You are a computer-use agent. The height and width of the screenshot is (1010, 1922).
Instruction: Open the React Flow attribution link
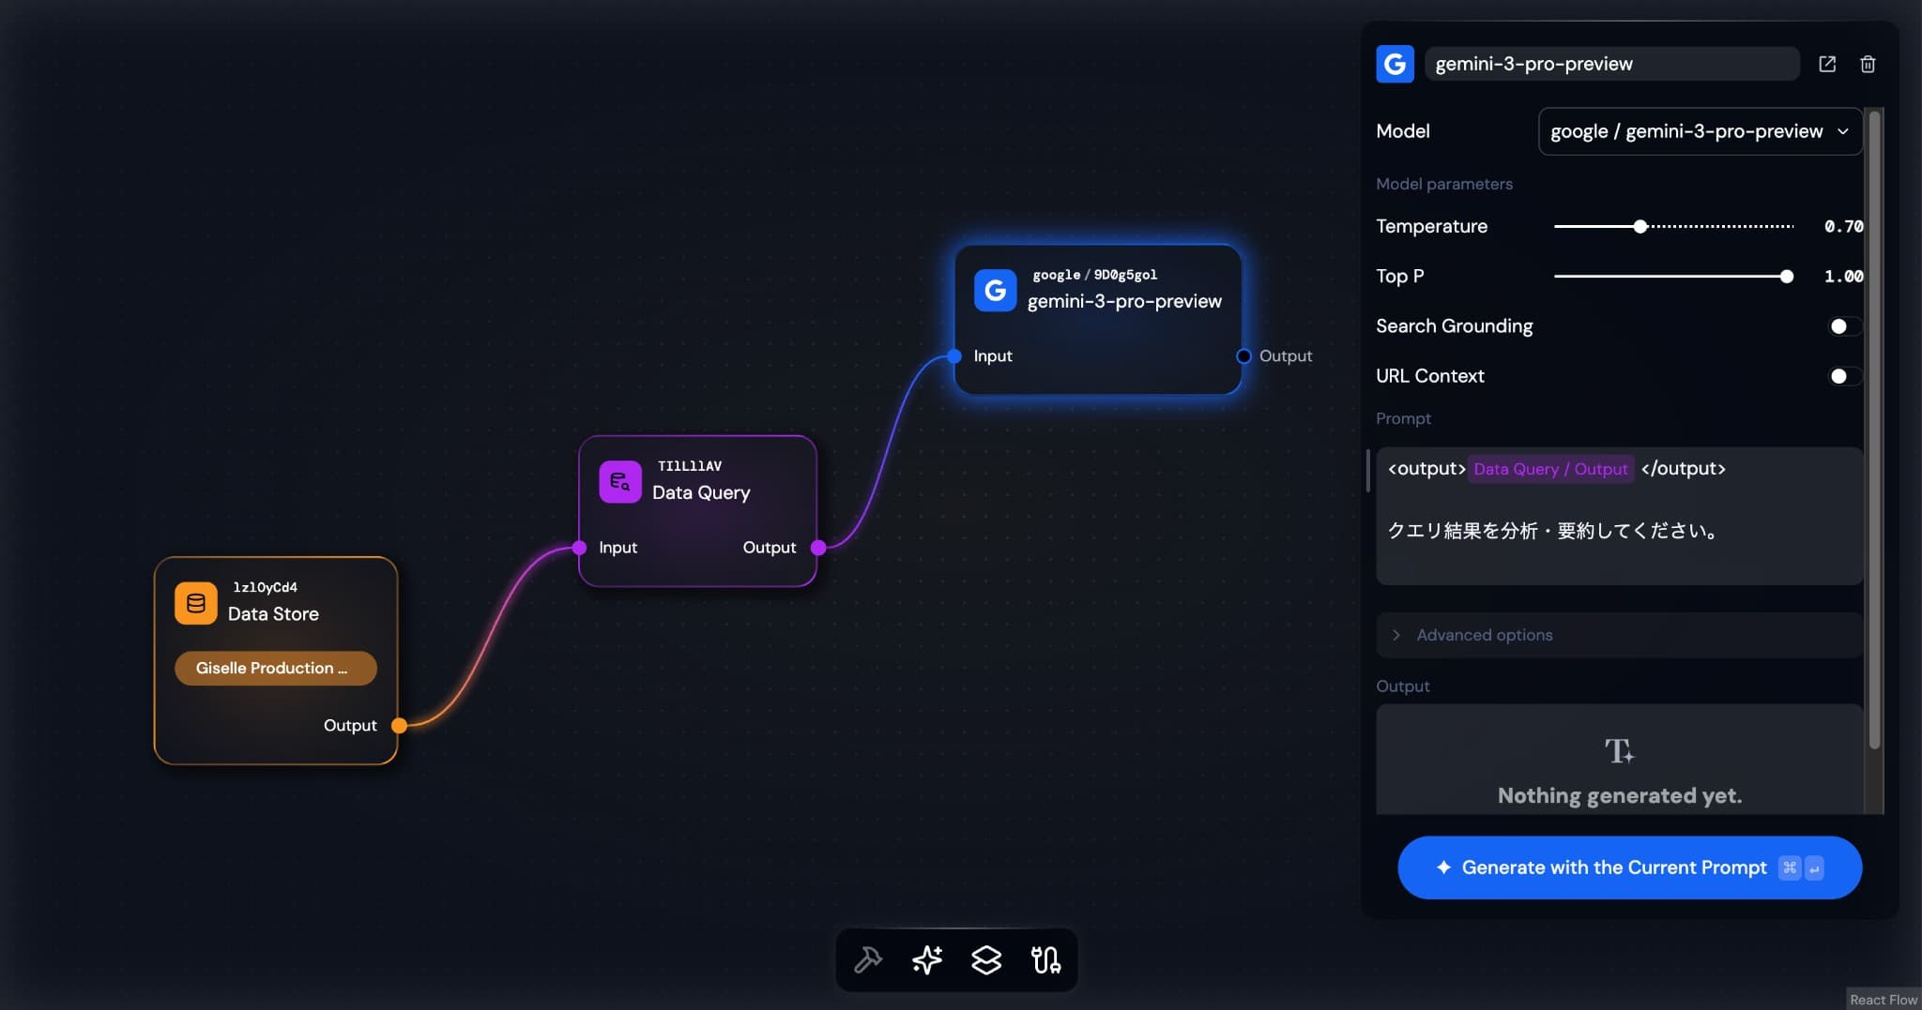point(1883,1000)
